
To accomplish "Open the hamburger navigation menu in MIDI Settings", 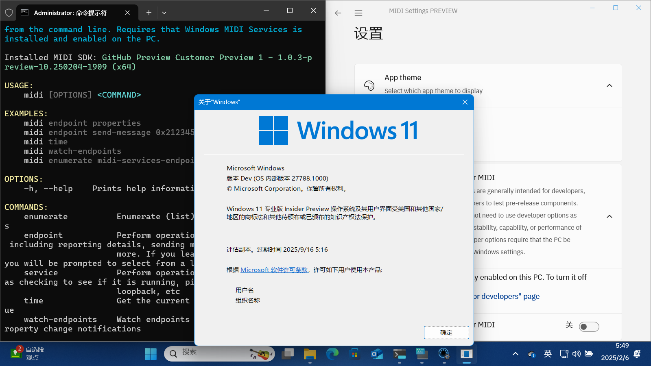I will pos(358,13).
